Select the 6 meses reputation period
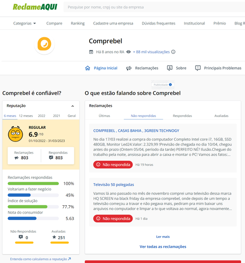 tap(10, 116)
